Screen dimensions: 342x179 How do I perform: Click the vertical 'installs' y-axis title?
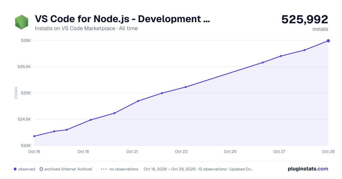(16, 93)
